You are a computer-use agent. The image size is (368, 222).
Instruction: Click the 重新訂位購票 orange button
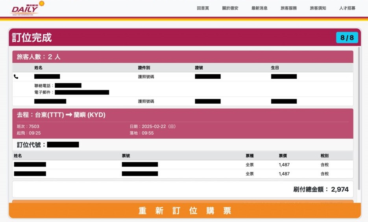(185, 211)
